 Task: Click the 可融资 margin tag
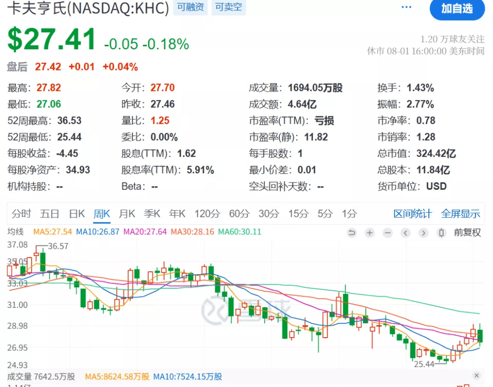[x=191, y=8]
